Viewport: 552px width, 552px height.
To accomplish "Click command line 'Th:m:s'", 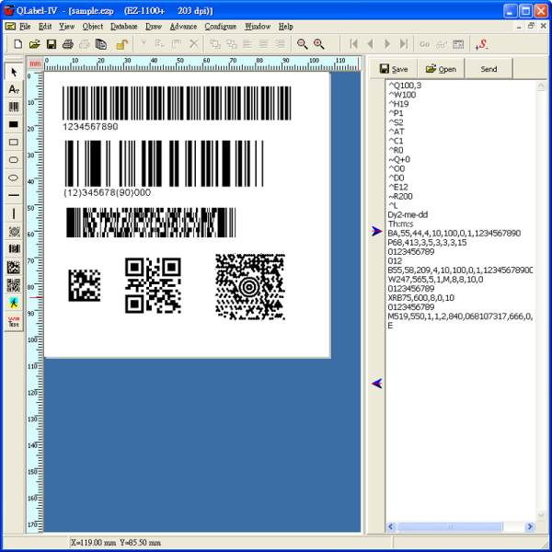I will (x=400, y=224).
